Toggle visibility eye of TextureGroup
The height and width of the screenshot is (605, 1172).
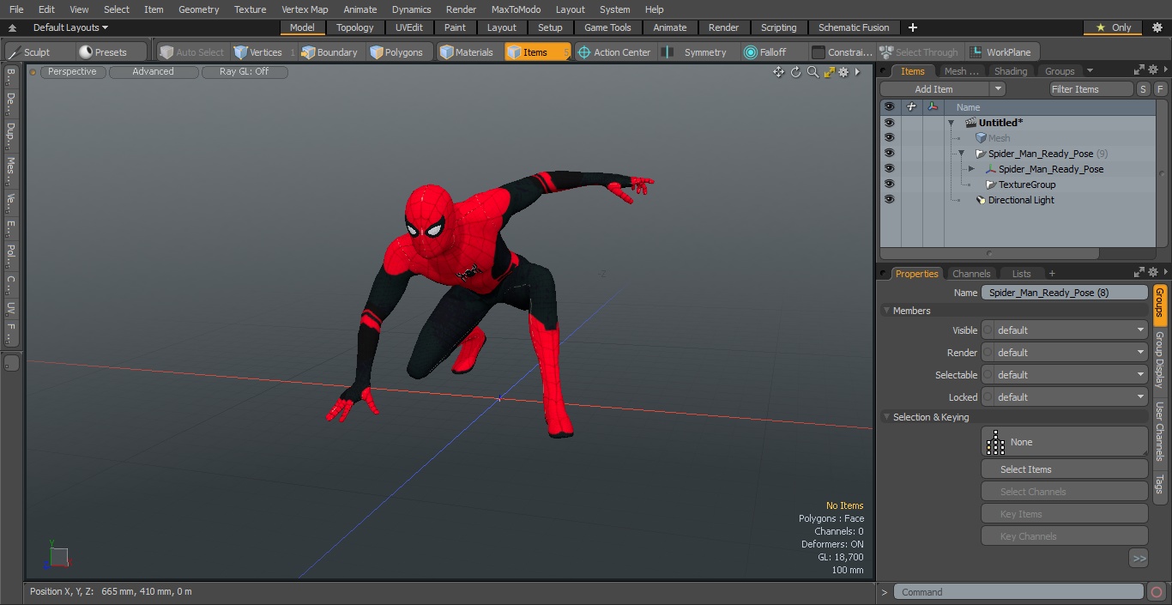[x=889, y=185]
